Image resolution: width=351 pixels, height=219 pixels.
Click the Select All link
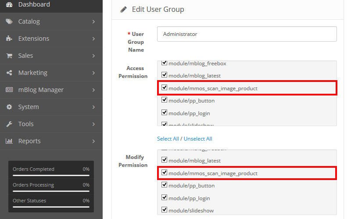168,139
